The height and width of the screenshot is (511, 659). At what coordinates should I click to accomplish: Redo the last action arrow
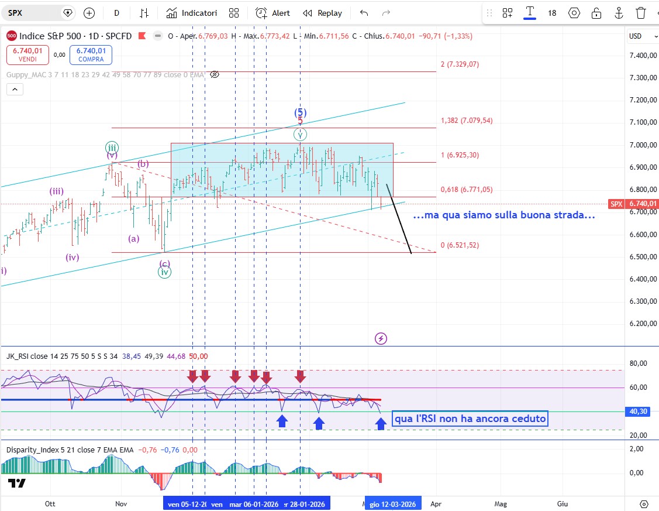click(x=386, y=13)
